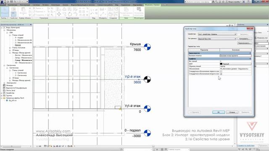Click the Крыша level head symbol
Screen dimensions: 269x151
tap(147, 47)
